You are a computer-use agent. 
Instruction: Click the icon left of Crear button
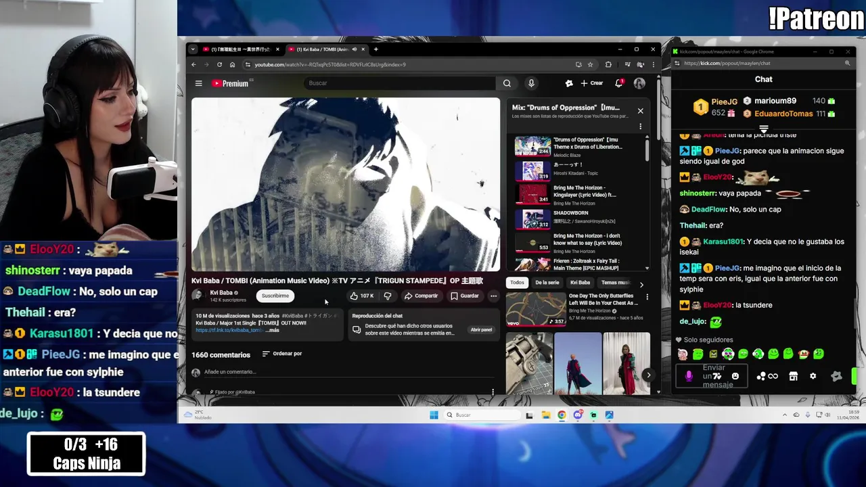[569, 83]
